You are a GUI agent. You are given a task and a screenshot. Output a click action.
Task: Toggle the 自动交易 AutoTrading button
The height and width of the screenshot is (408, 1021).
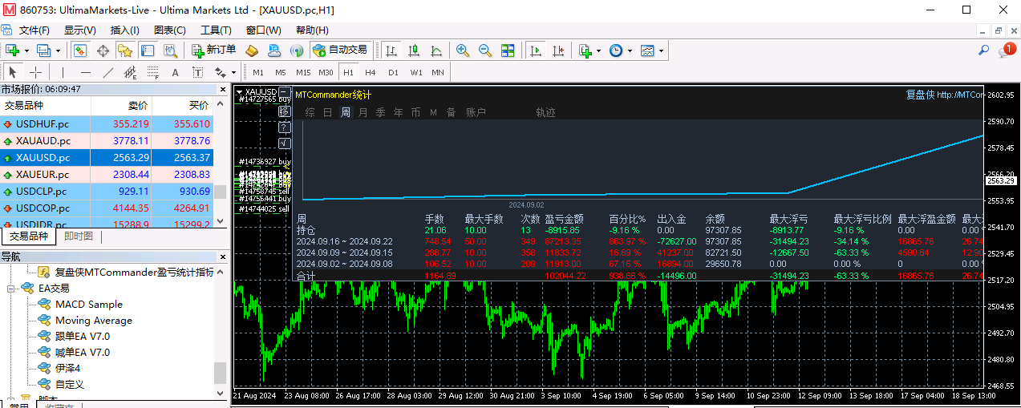339,50
